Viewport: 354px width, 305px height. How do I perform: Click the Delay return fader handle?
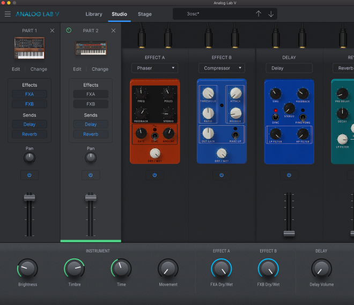[289, 234]
